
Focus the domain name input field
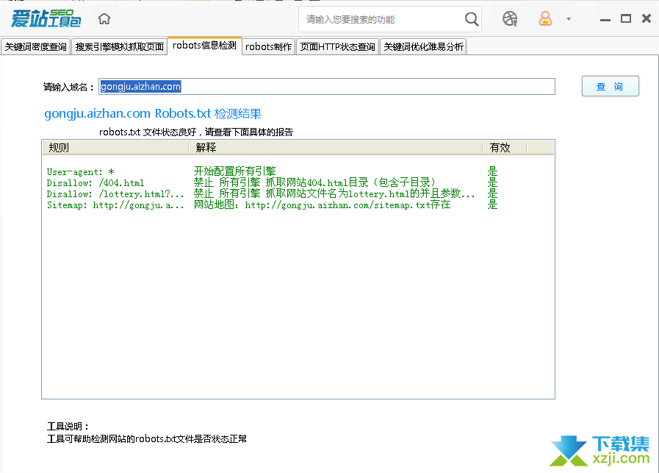[x=327, y=86]
